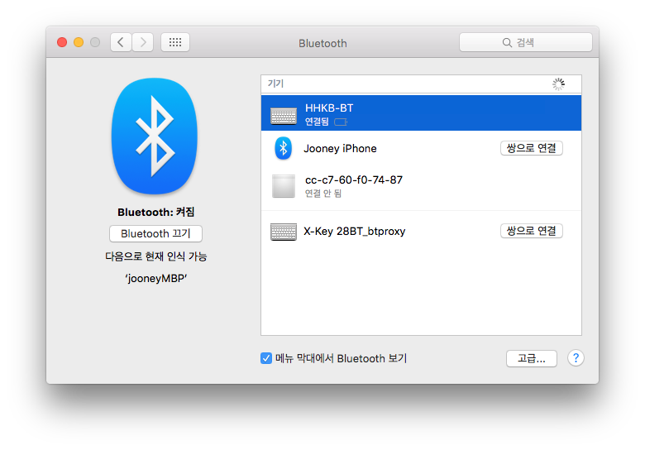Select the cc-c7-60-f0-74-87 device name
Screen dimensions: 645x450
[354, 180]
